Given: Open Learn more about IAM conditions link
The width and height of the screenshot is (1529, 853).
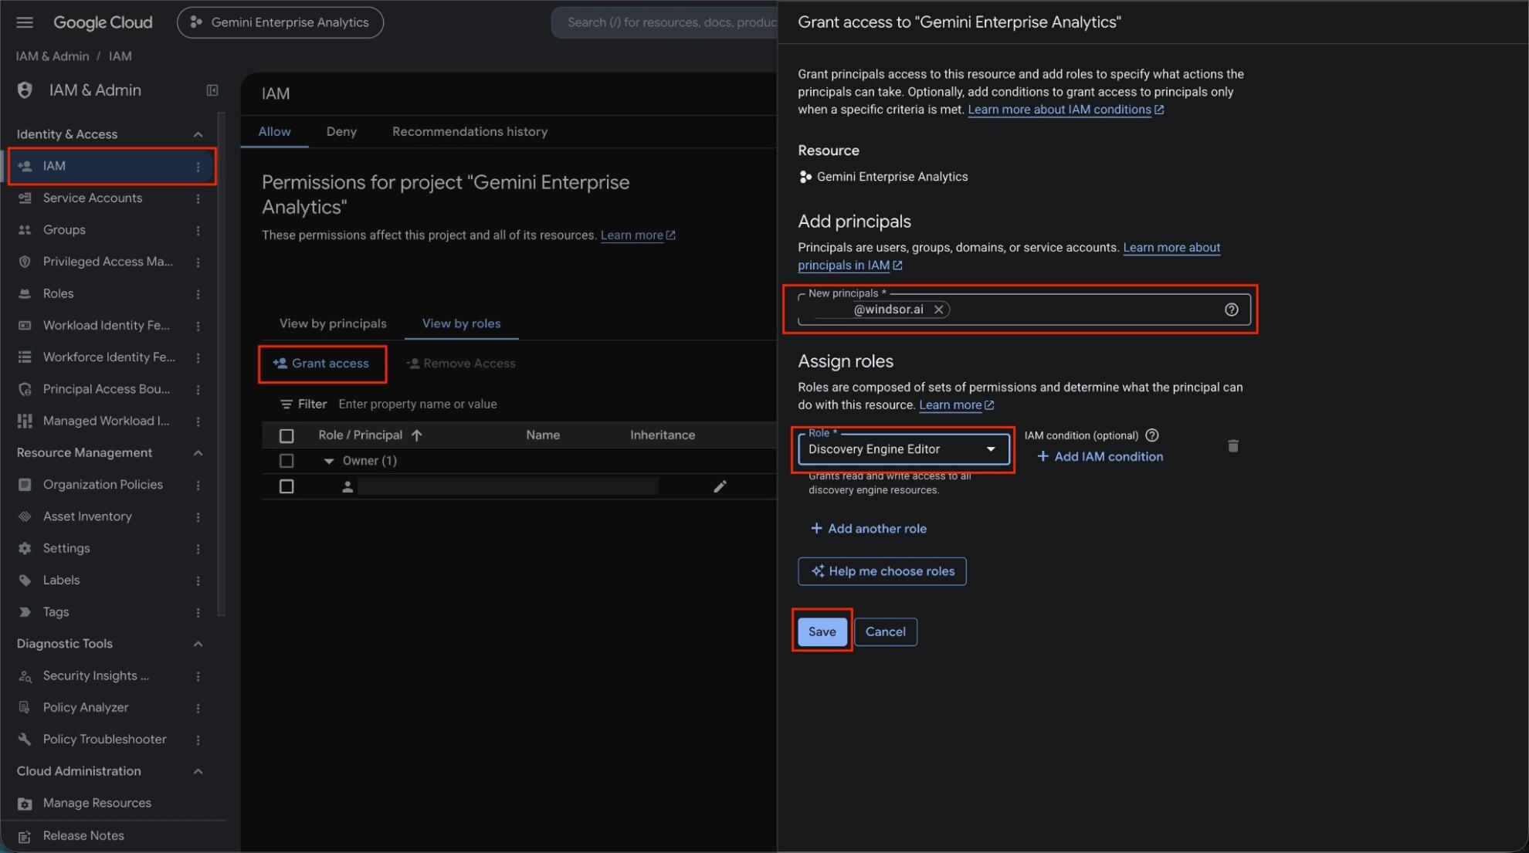Looking at the screenshot, I should click(1066, 110).
